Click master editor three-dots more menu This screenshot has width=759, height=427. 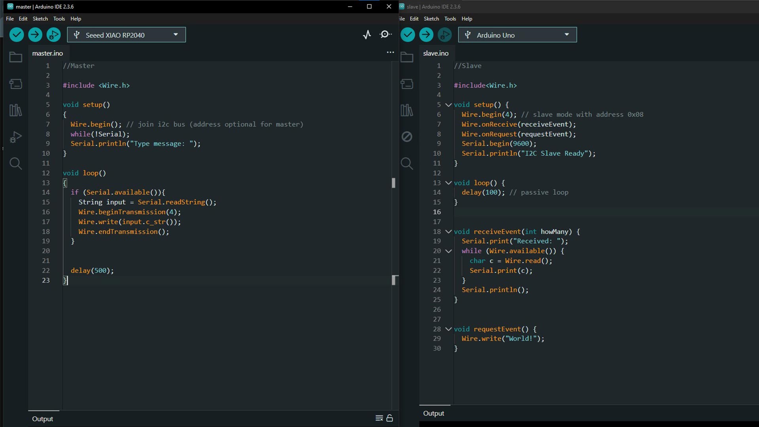pos(390,52)
